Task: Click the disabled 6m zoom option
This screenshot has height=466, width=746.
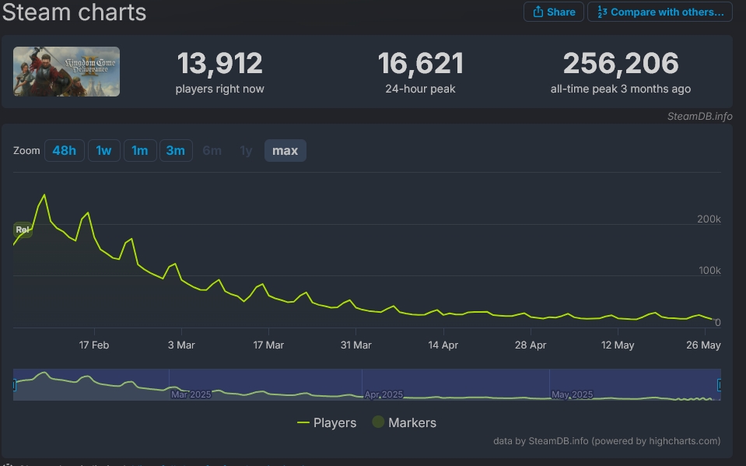Action: (x=212, y=150)
